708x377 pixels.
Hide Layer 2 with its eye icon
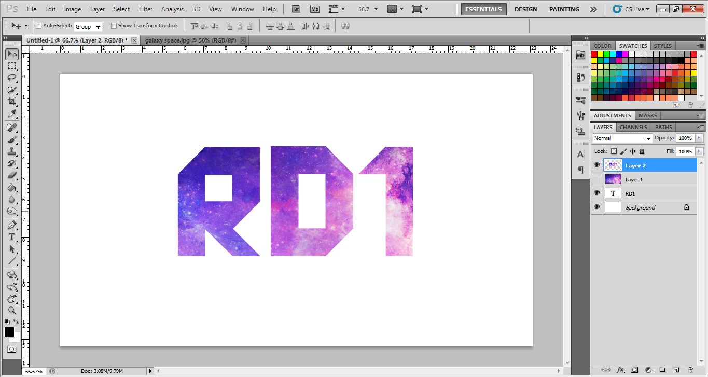click(x=596, y=164)
